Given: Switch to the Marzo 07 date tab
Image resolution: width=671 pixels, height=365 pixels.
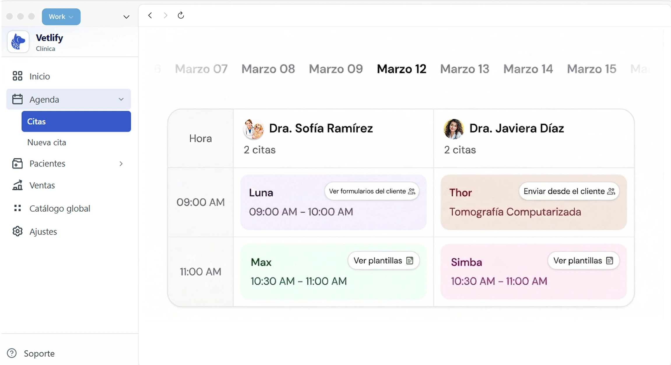Looking at the screenshot, I should coord(201,69).
